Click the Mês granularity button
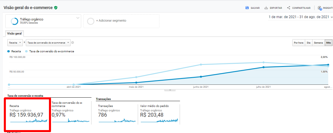 coord(328,43)
